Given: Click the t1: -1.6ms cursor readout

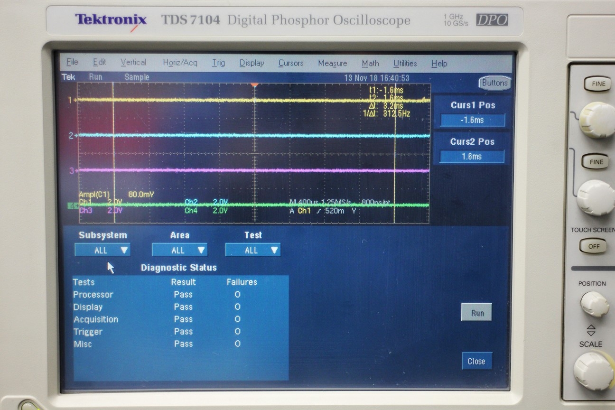Looking at the screenshot, I should pyautogui.click(x=386, y=90).
